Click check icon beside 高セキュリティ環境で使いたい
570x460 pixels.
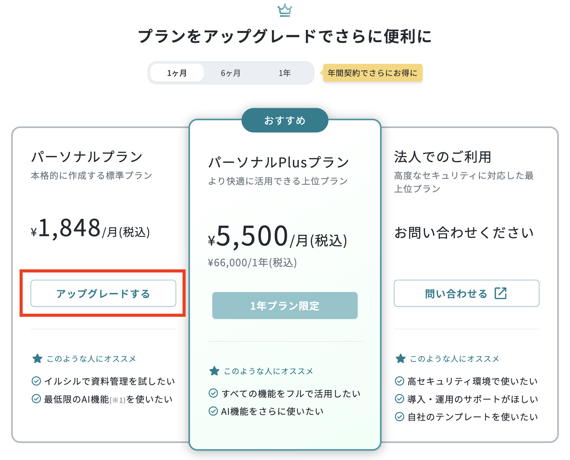click(400, 381)
